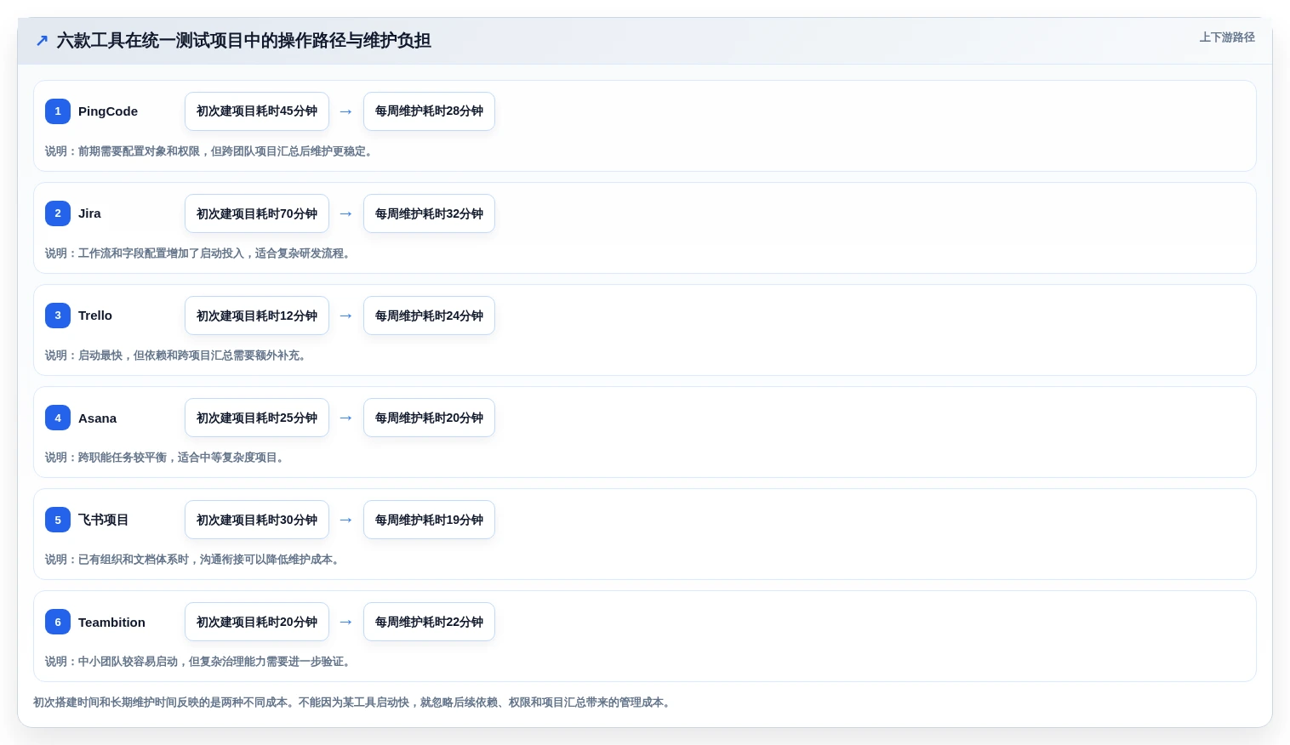Click the 上下游路径 label at top right
Viewport: 1290px width, 745px height.
(1227, 37)
